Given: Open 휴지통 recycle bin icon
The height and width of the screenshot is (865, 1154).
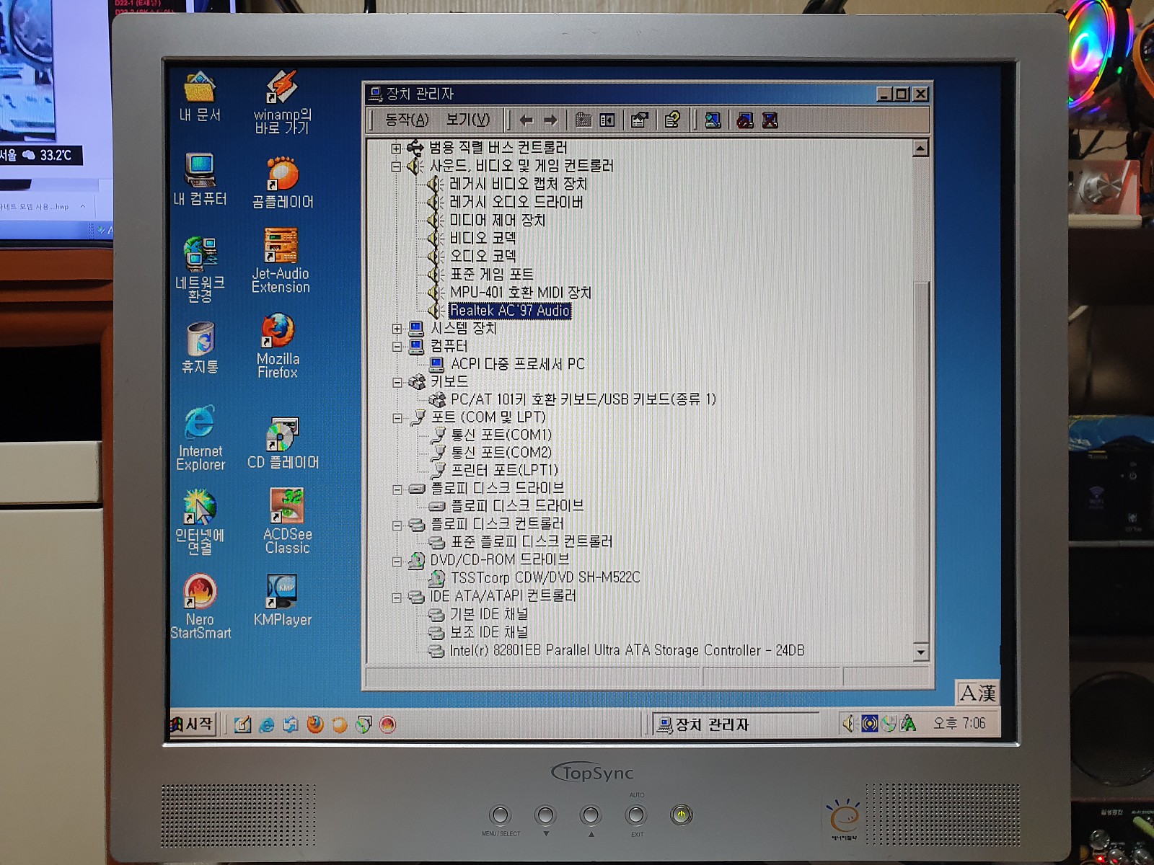Looking at the screenshot, I should pyautogui.click(x=200, y=348).
